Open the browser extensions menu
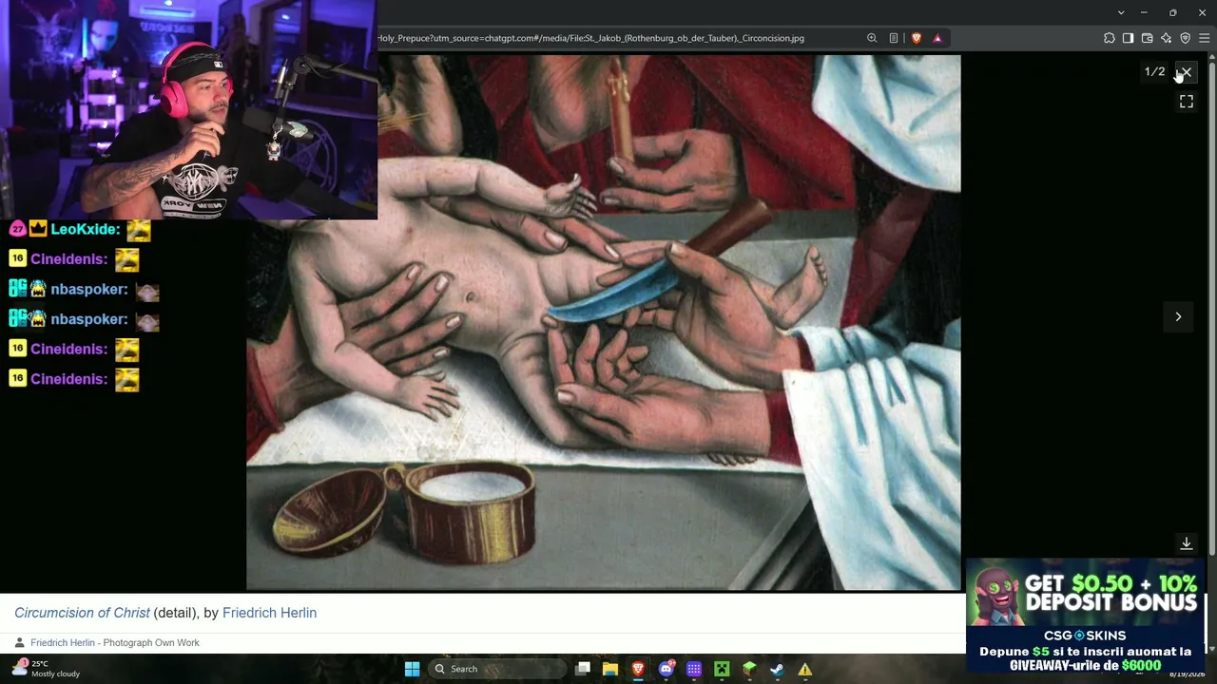Image resolution: width=1217 pixels, height=684 pixels. (x=1110, y=38)
